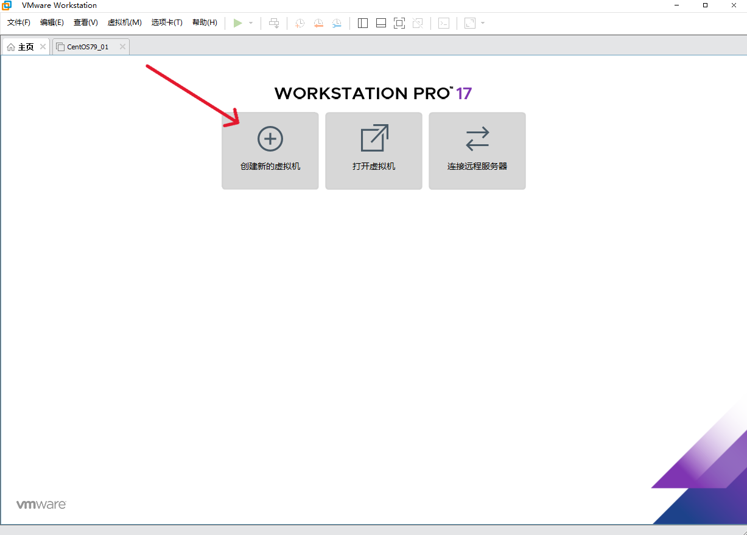Open the snapshot manager wrench icon
Screen dimensions: 747x535
337,23
